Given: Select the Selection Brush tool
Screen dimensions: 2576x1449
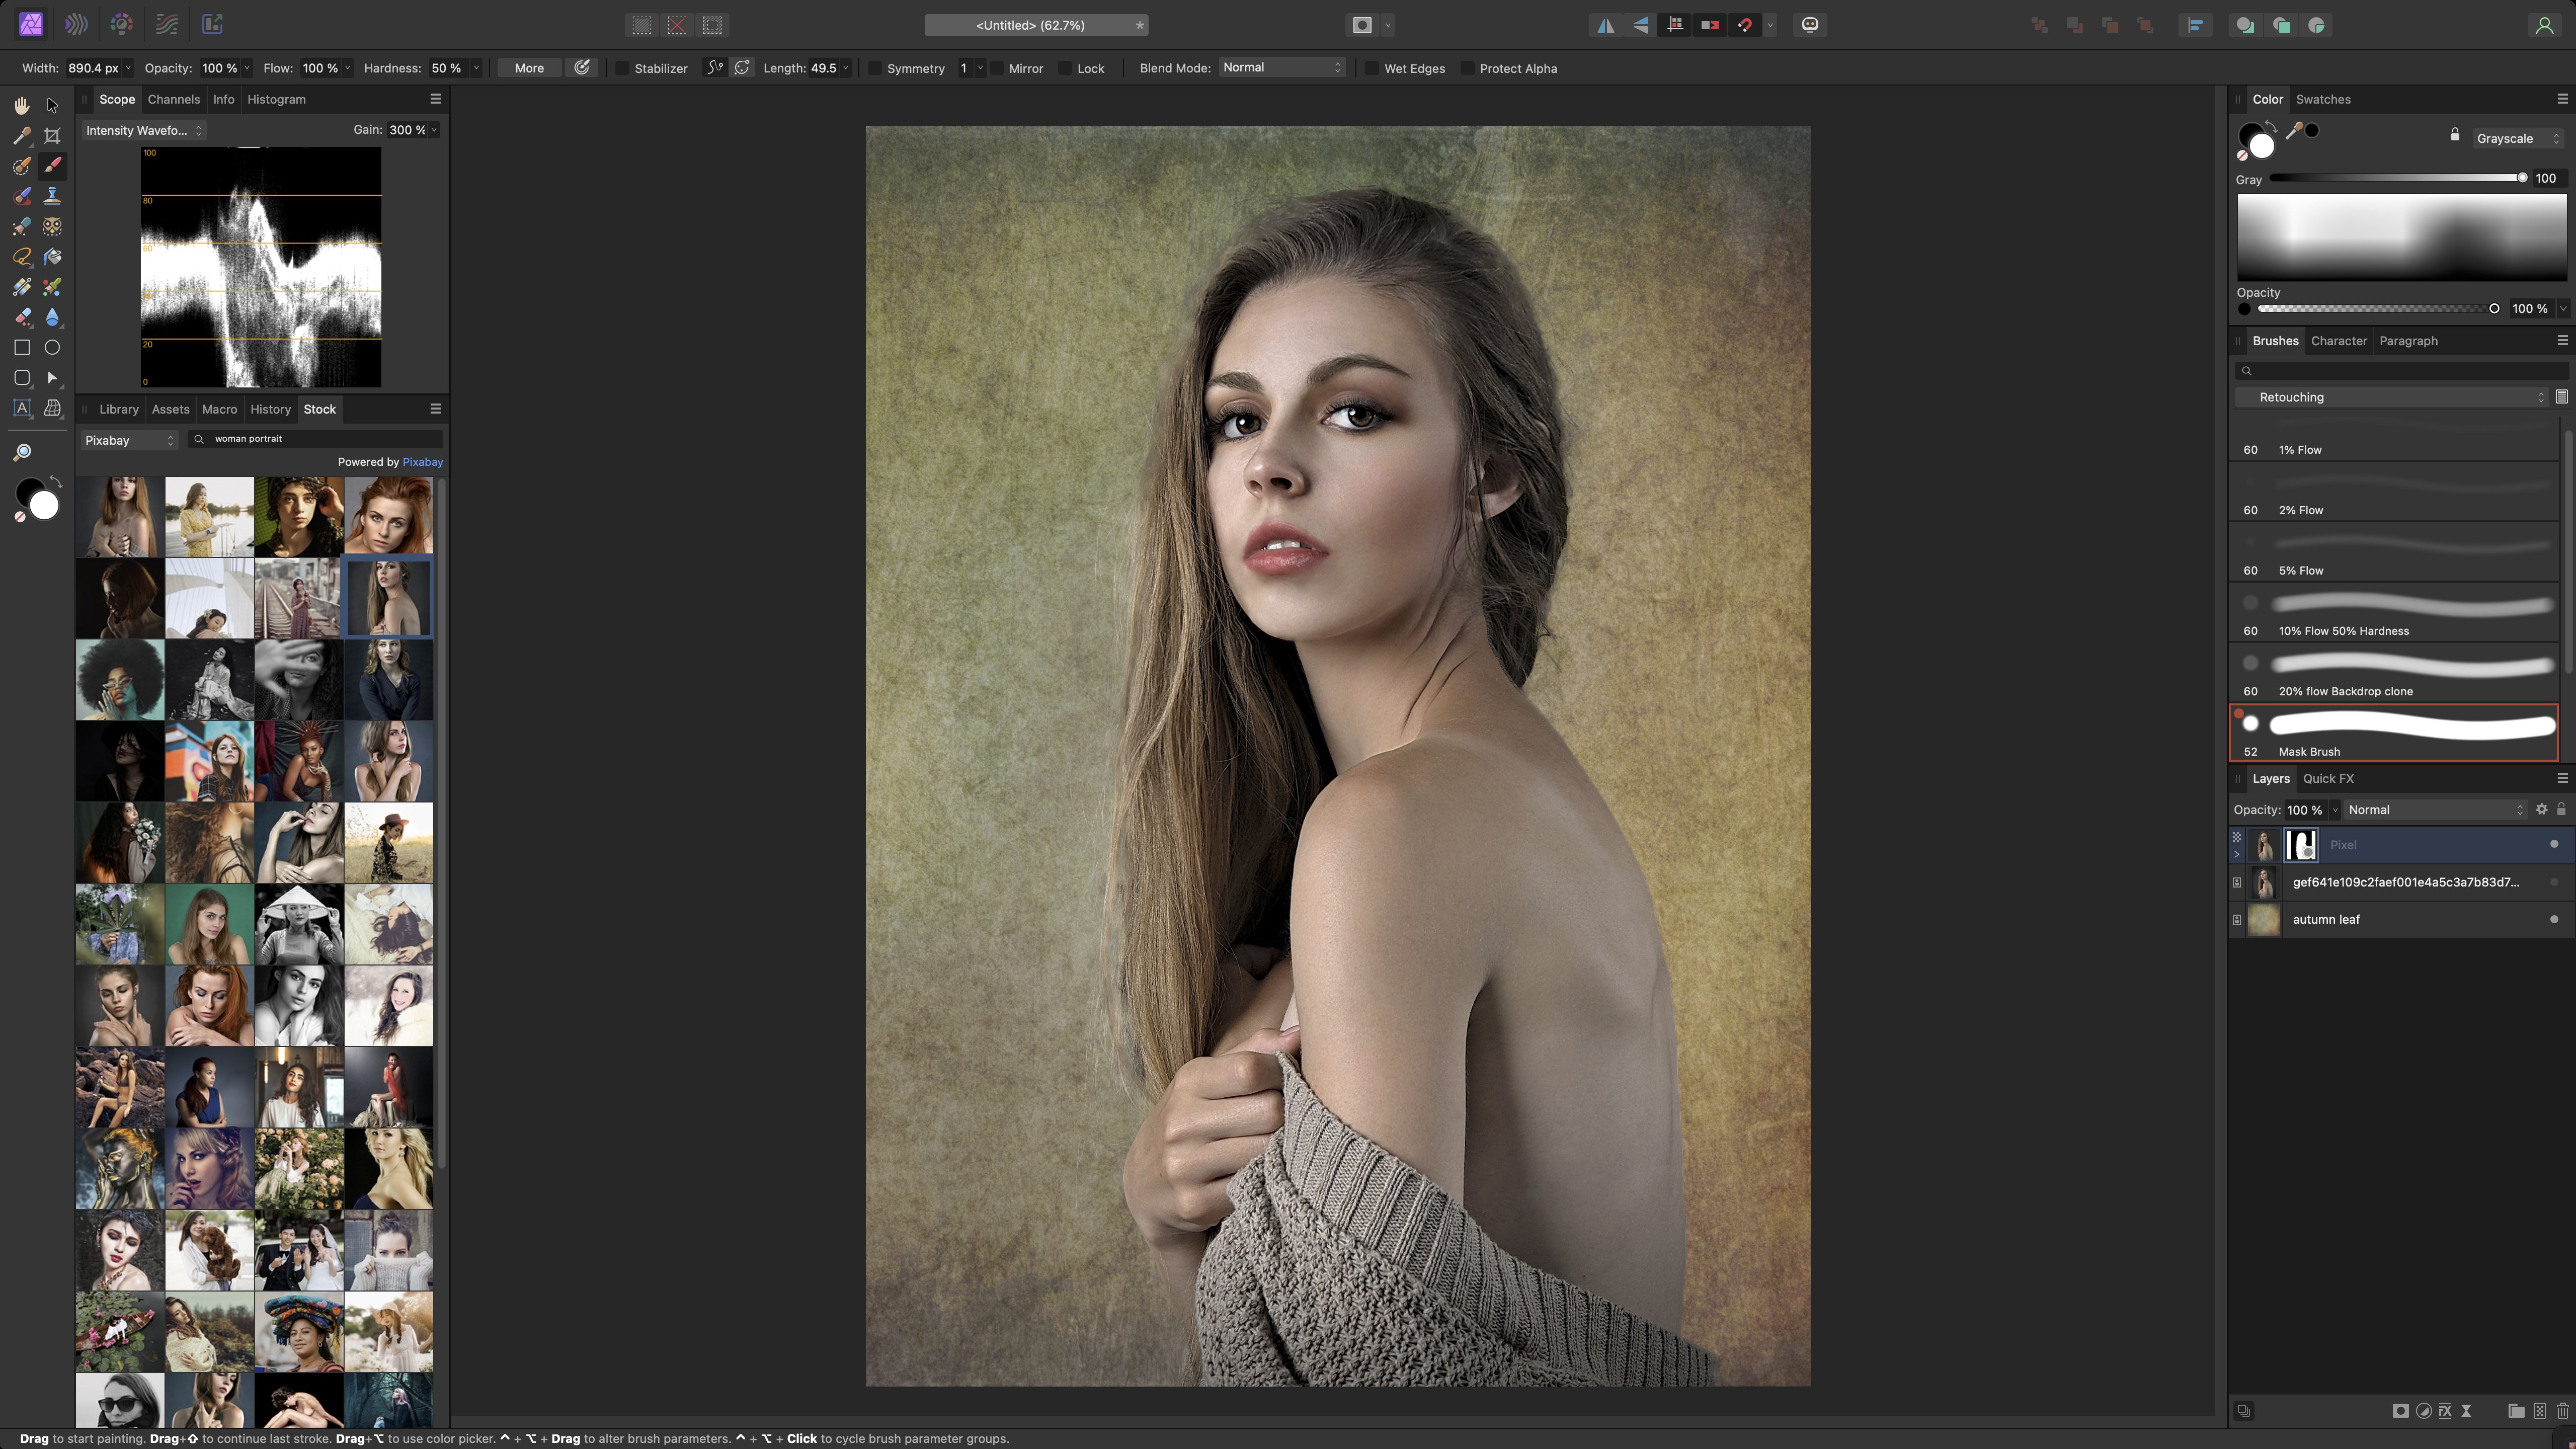Looking at the screenshot, I should coord(21,166).
